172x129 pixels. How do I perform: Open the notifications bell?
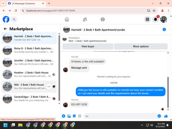pos(155,19)
